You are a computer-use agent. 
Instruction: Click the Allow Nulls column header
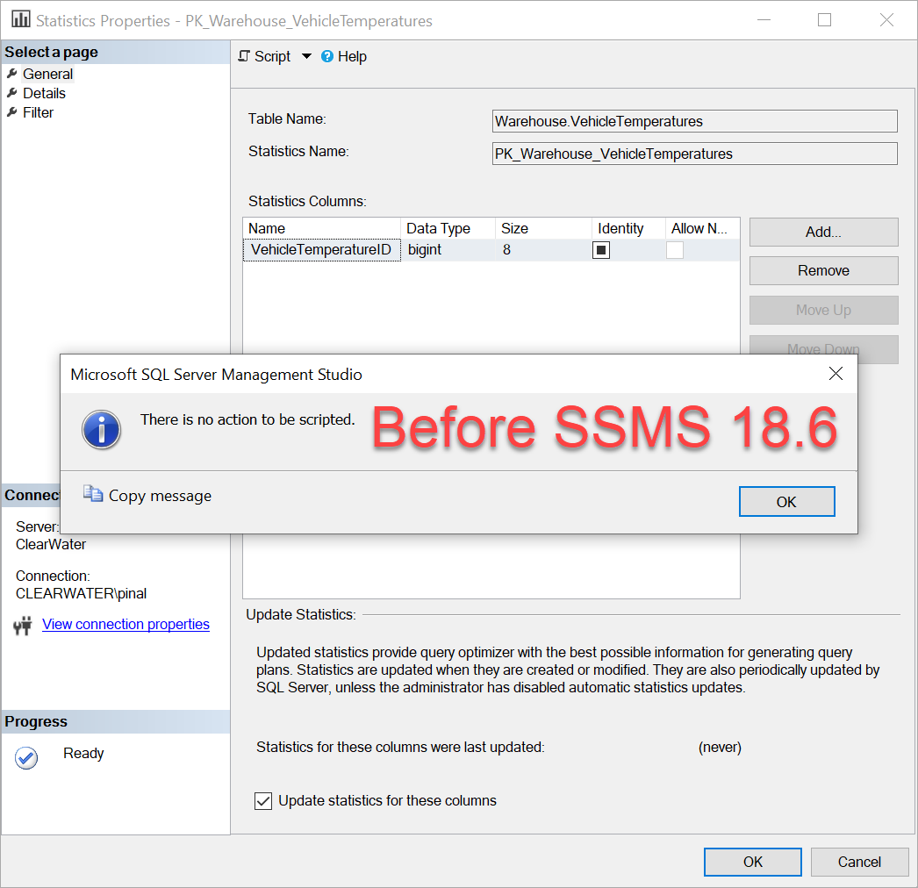coord(702,228)
